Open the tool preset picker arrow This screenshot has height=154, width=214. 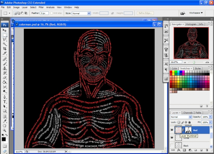coord(9,13)
